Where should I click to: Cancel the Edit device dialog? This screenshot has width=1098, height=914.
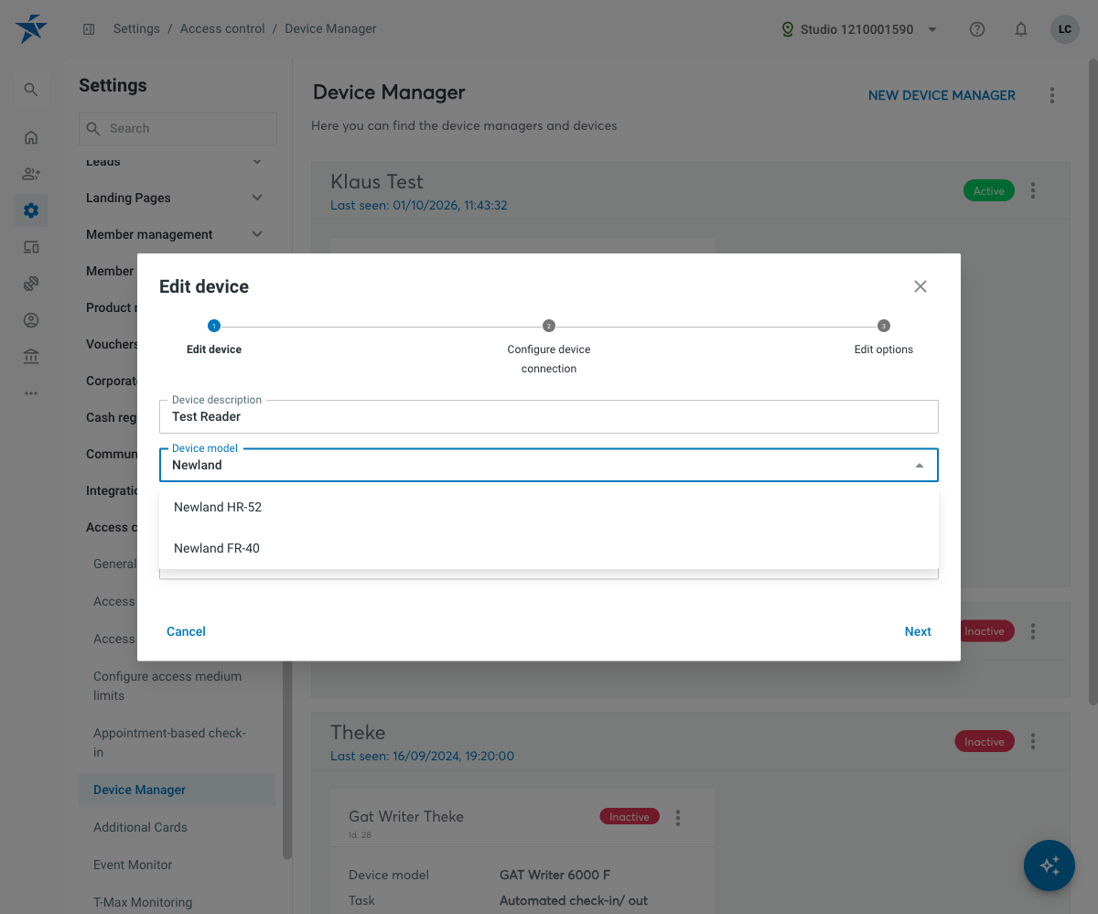pyautogui.click(x=186, y=631)
